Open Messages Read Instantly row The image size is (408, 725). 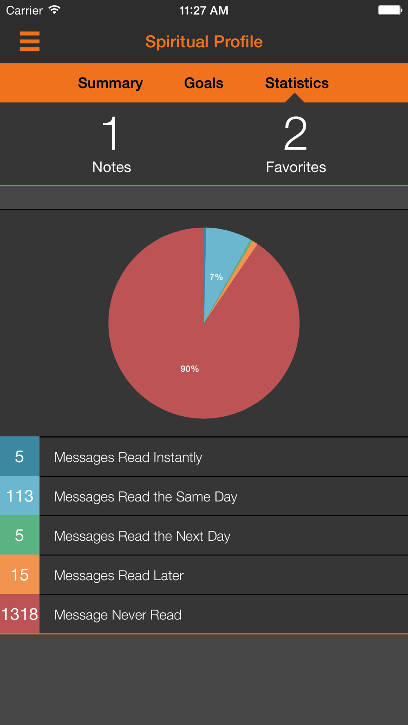click(x=204, y=457)
